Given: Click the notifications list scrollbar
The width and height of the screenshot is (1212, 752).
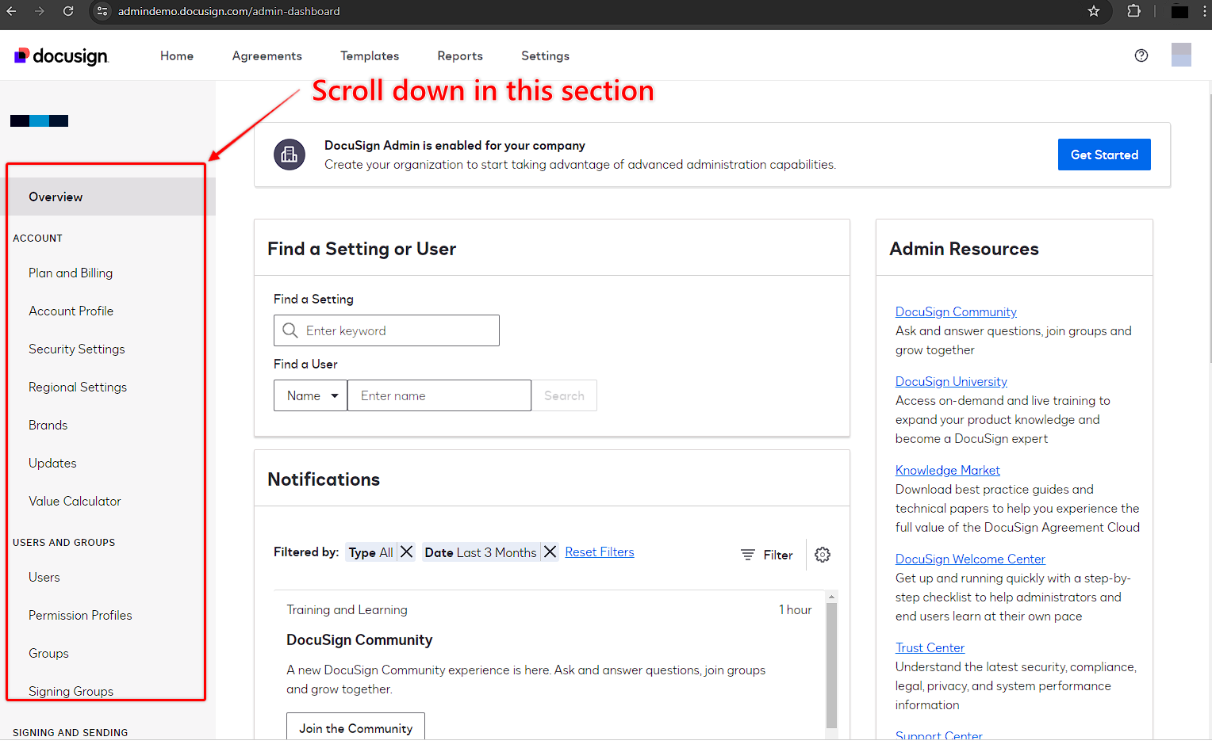Looking at the screenshot, I should point(831,666).
